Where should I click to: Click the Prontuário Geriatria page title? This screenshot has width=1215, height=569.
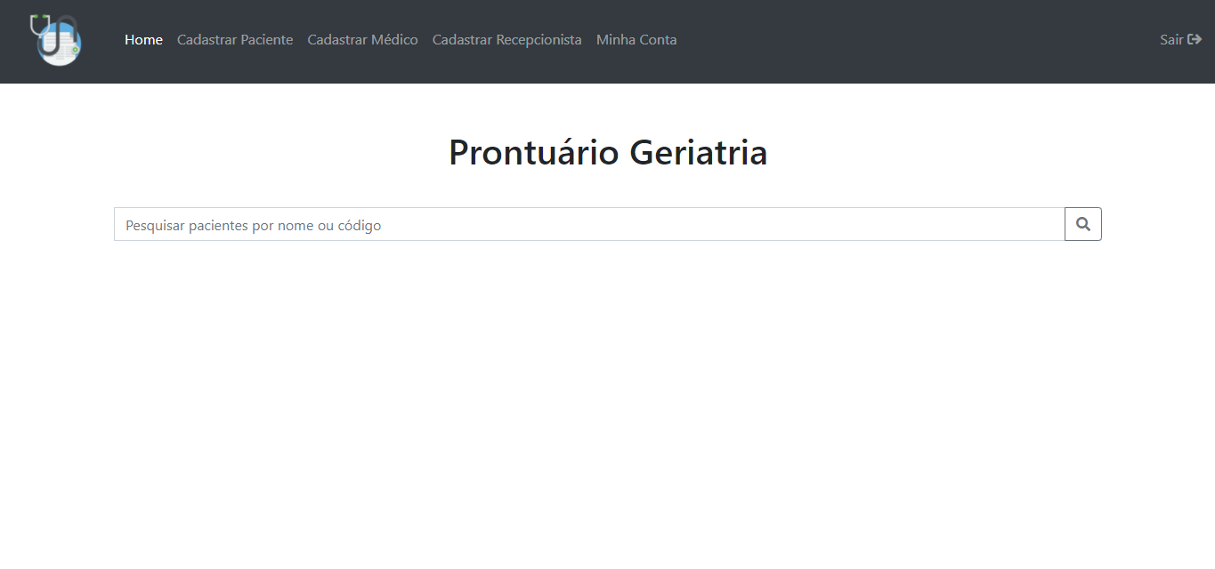coord(607,152)
